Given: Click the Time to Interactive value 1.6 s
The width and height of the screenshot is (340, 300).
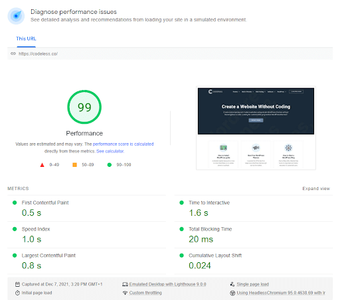Looking at the screenshot, I should coord(199,213).
